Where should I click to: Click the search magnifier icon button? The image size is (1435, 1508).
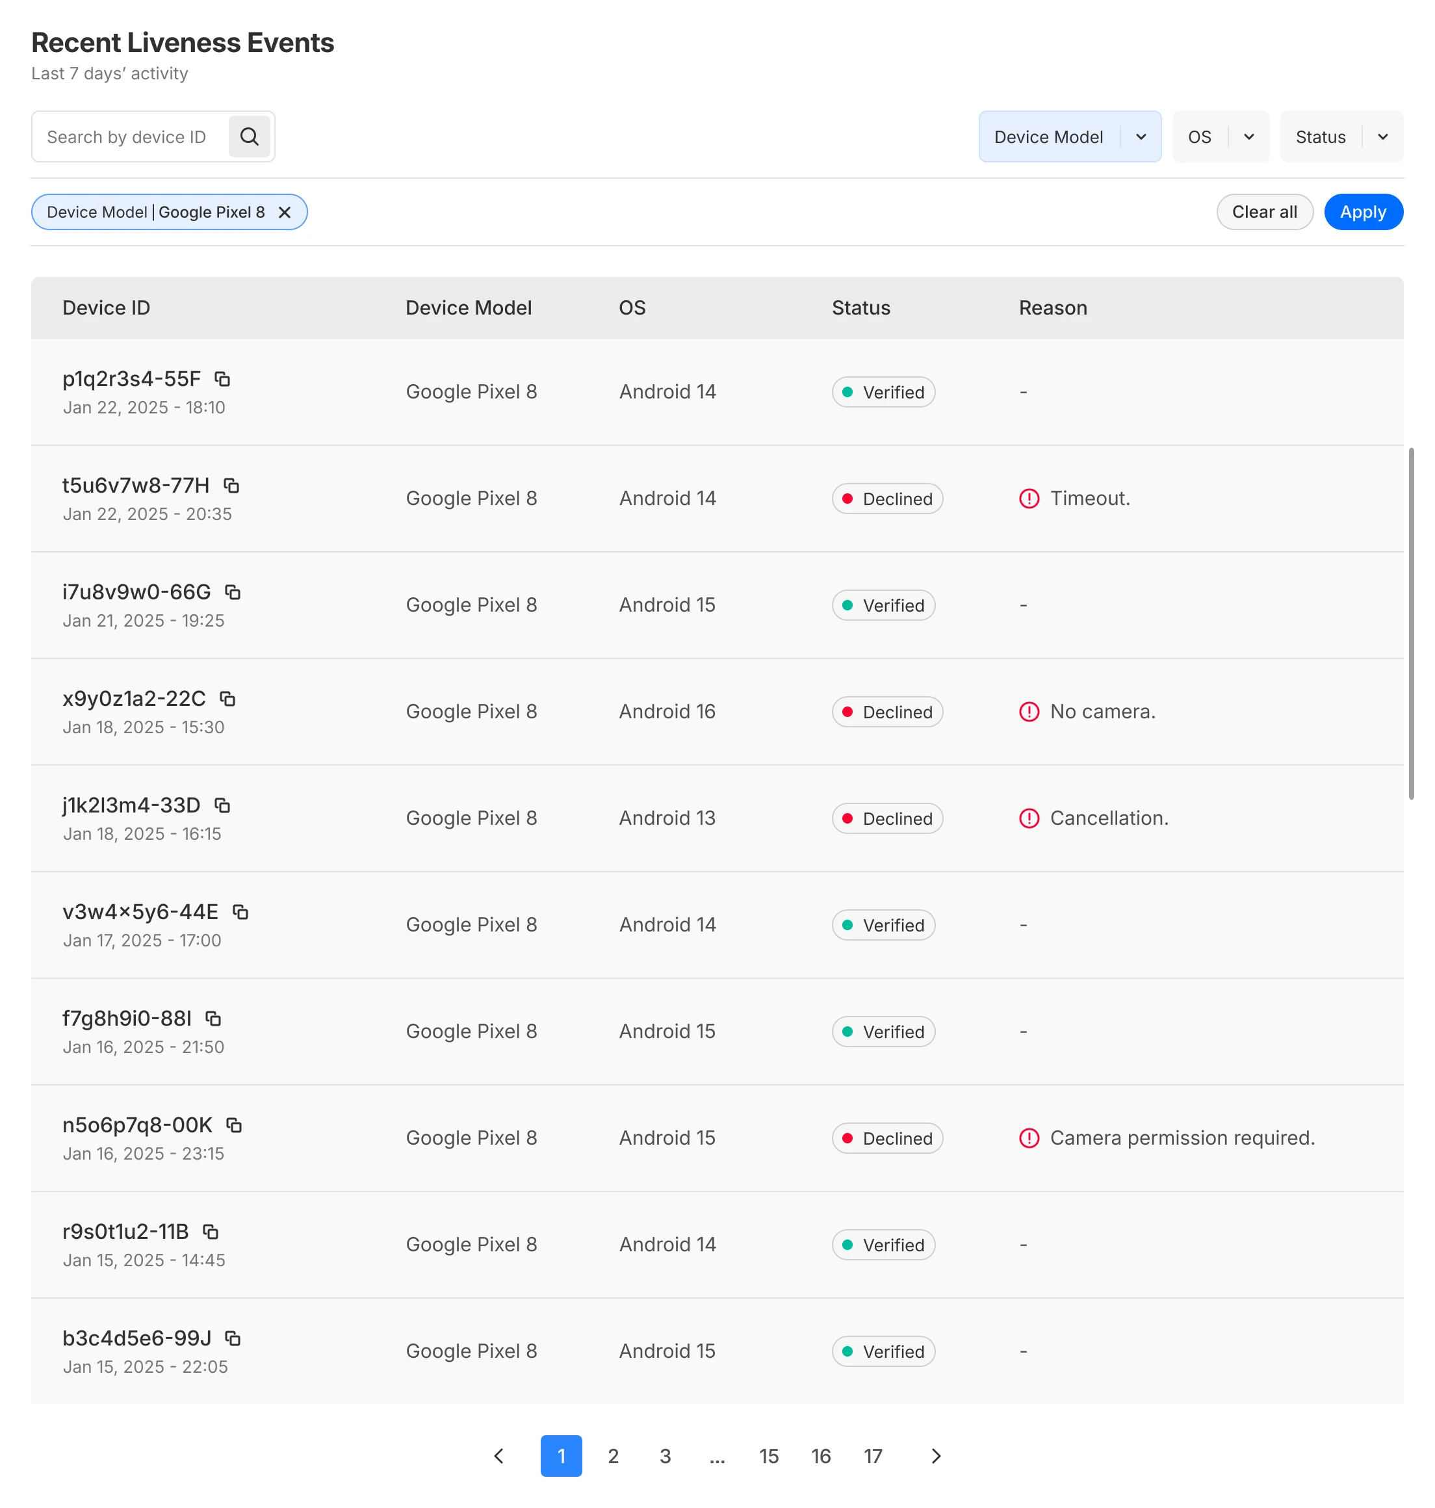pyautogui.click(x=249, y=137)
